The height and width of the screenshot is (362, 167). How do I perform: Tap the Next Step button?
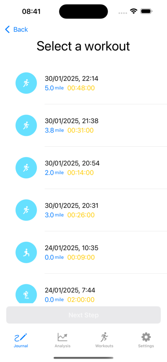[83, 315]
